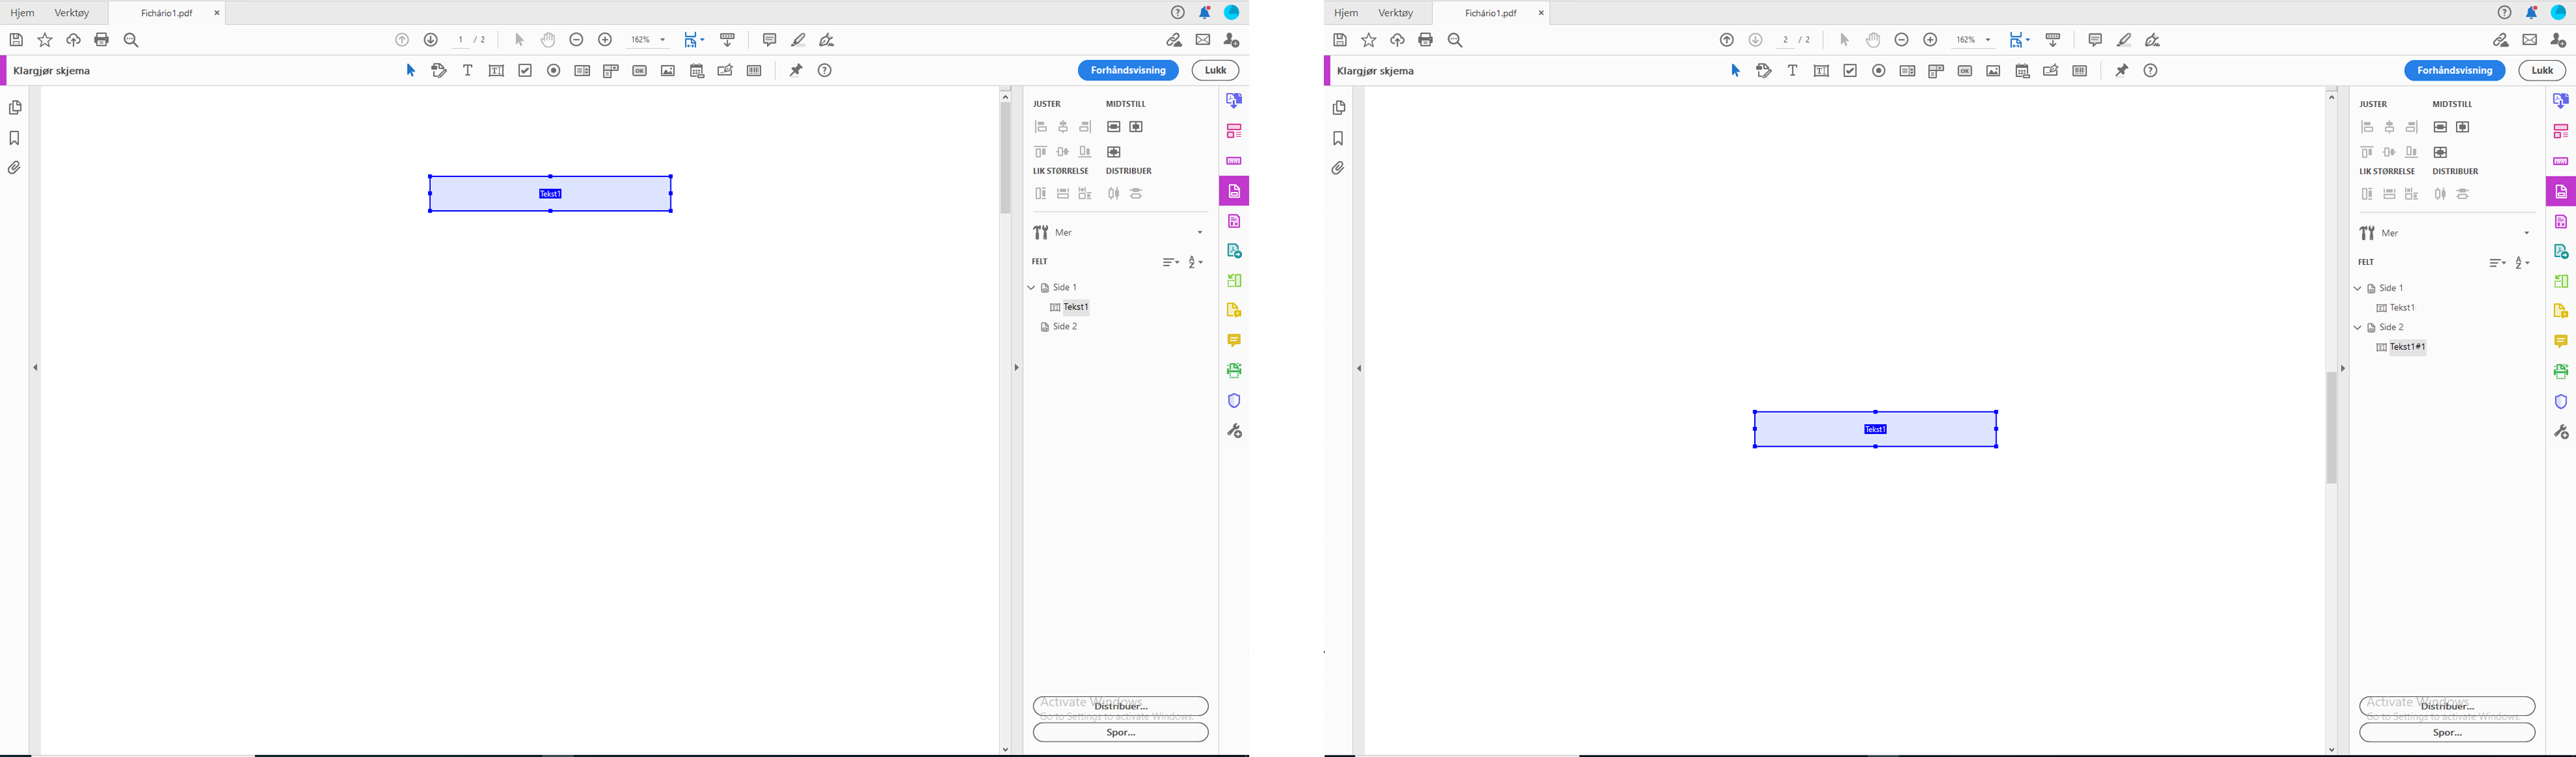The image size is (2576, 757).
Task: Open the Mer options dropdown
Action: coord(1200,232)
